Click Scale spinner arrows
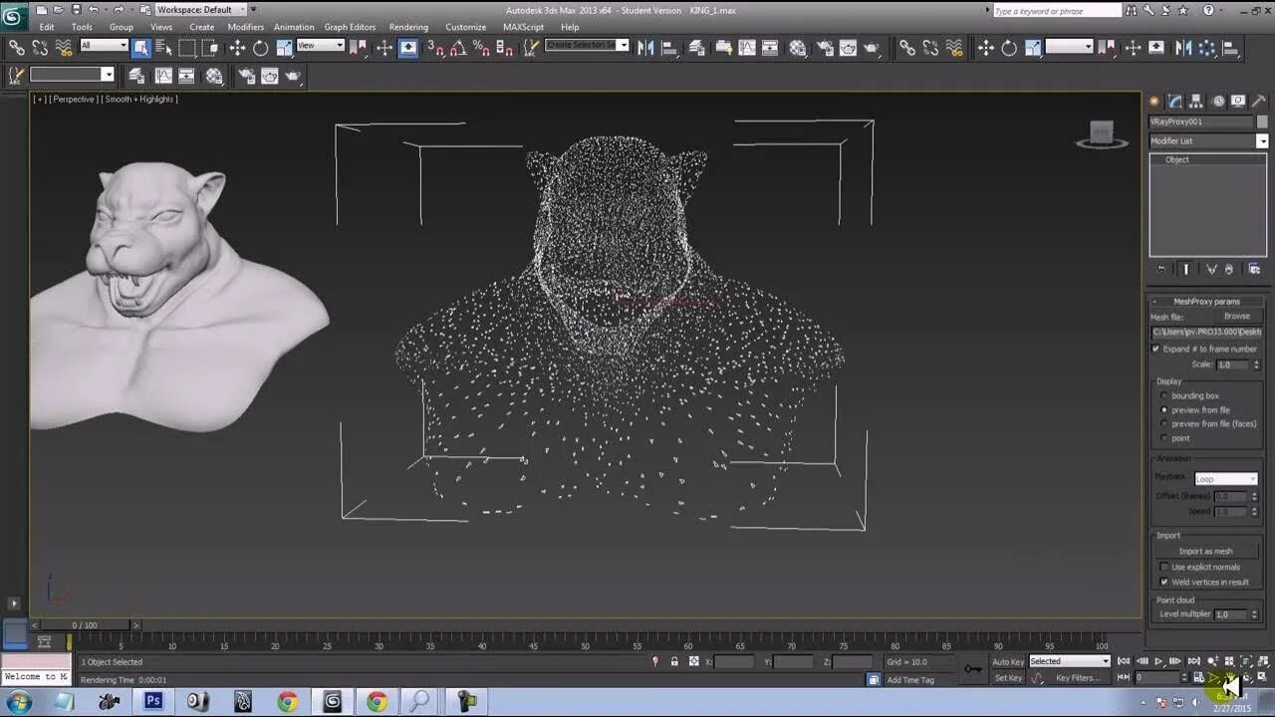1275x717 pixels. tap(1256, 364)
